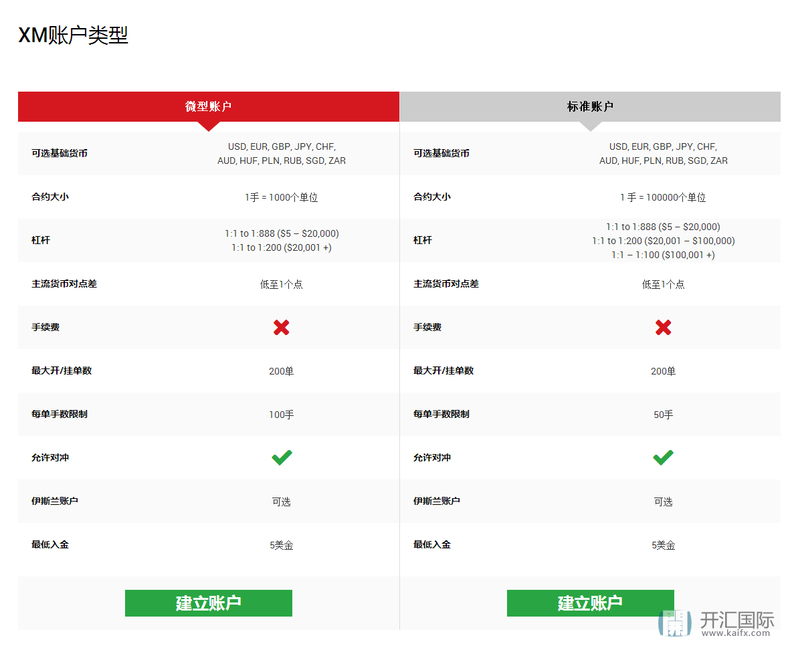Select the red tab pointer arrow below 微型账户
792x646 pixels.
[x=209, y=124]
